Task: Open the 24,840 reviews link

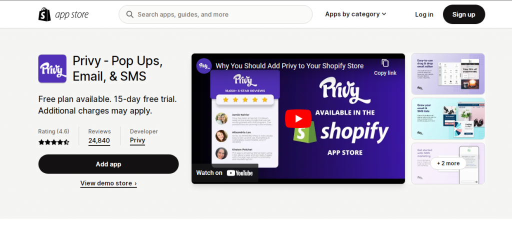Action: 99,140
